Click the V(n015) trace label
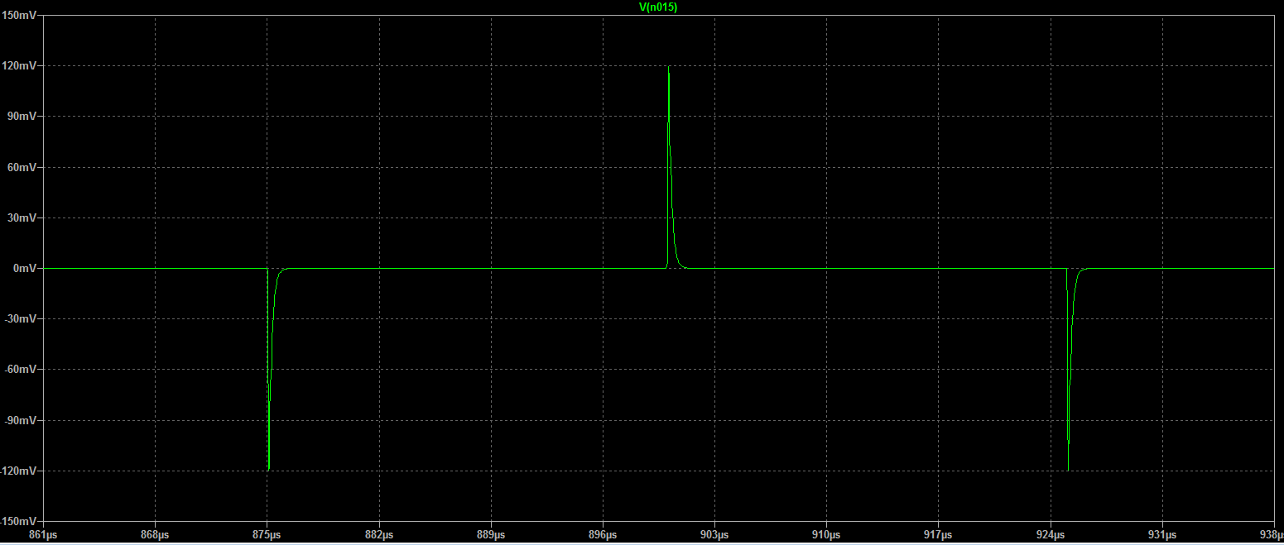The image size is (1284, 545). click(x=642, y=7)
